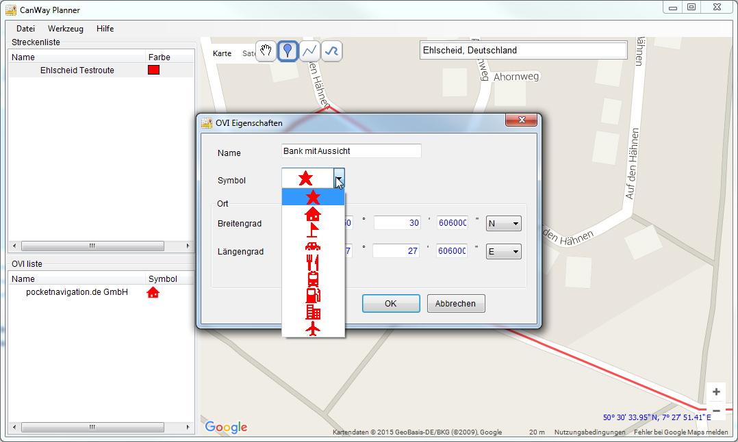The width and height of the screenshot is (738, 442).
Task: Choose the flag symbol in dropdown list
Action: pyautogui.click(x=313, y=231)
